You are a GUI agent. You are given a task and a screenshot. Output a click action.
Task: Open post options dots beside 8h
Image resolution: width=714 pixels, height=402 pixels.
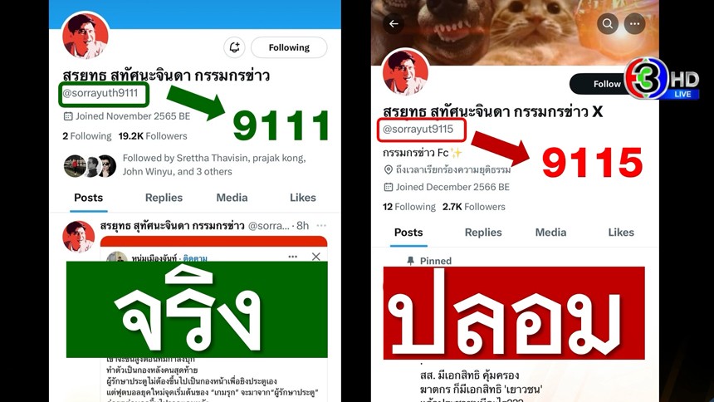pos(321,226)
